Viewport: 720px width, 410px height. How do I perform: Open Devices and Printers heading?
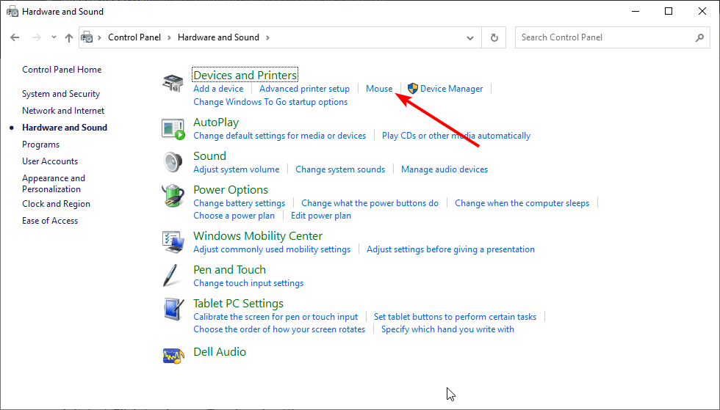(x=245, y=75)
